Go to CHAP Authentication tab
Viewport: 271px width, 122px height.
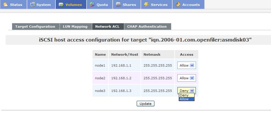[147, 27]
